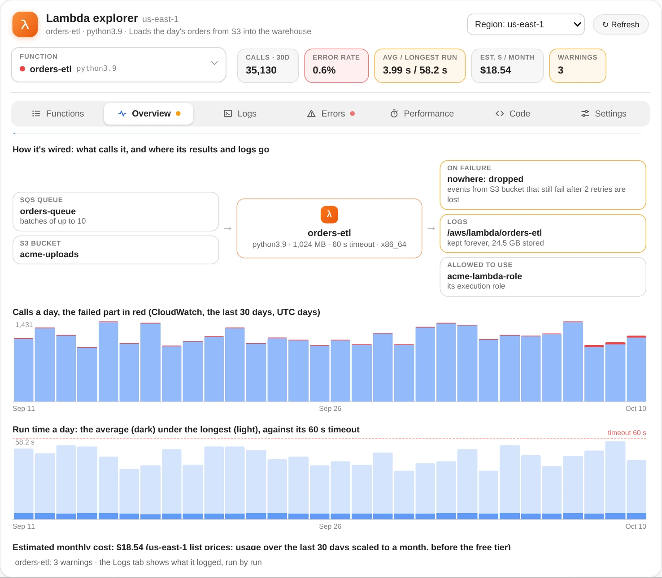Refresh the Lambda explorer data

point(621,24)
